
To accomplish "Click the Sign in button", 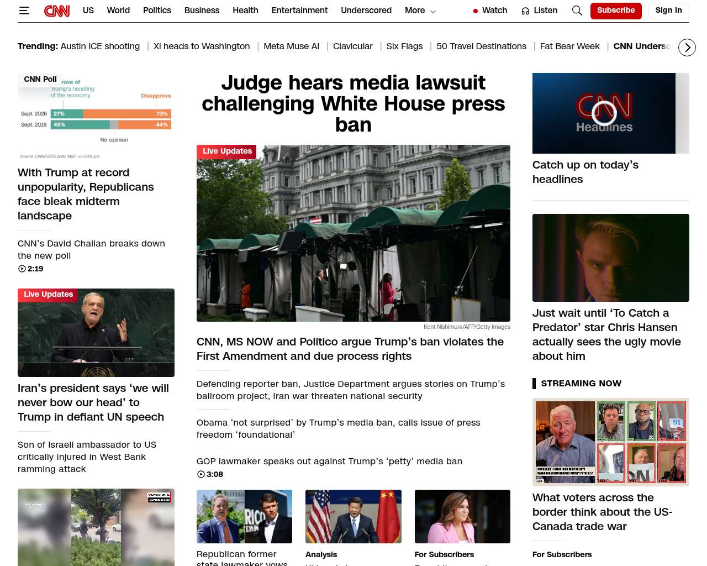I will pos(668,11).
